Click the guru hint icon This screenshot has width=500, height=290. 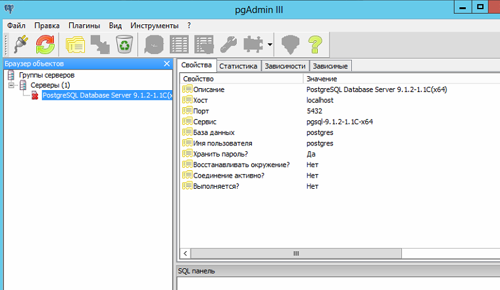tap(290, 45)
